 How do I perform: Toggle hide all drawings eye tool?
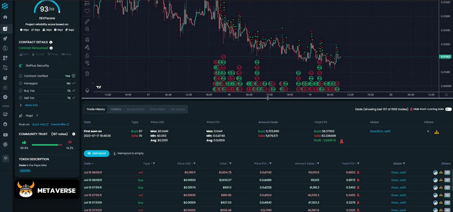tap(87, 63)
